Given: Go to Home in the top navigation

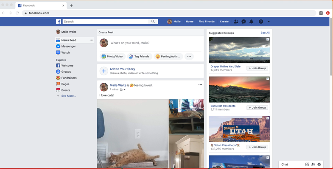Looking at the screenshot, I should tap(190, 22).
